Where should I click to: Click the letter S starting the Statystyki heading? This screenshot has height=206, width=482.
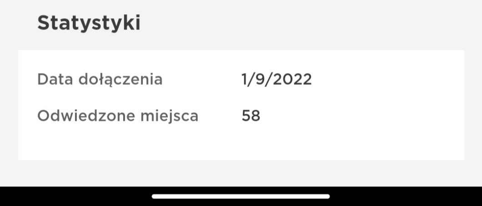pos(43,23)
